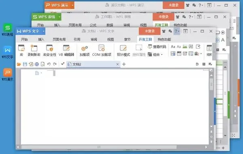The width and height of the screenshot is (243, 154).
Task: Open the Macros list in WPS 文字 ribbon
Action: point(21,51)
